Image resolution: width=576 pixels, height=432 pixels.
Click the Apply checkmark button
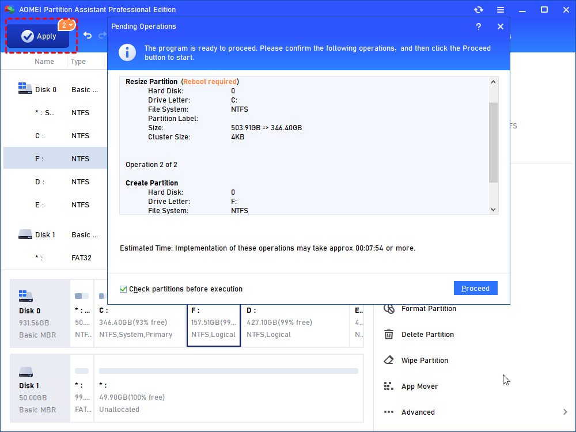coord(38,36)
